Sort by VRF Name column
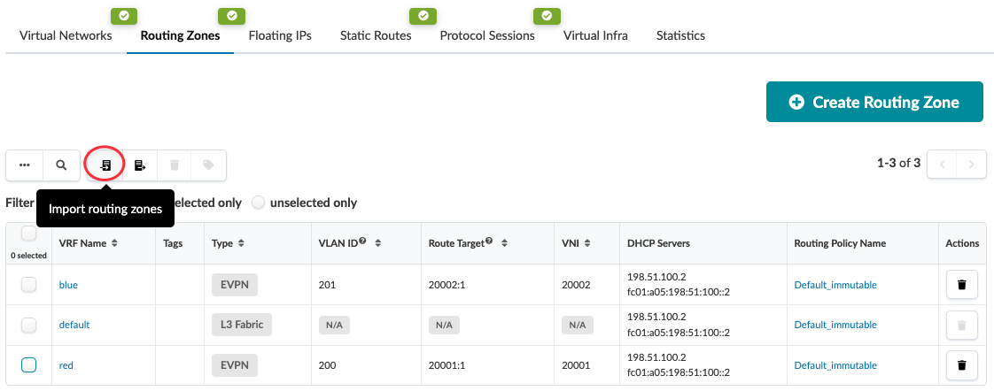The width and height of the screenshot is (994, 391). pos(114,243)
